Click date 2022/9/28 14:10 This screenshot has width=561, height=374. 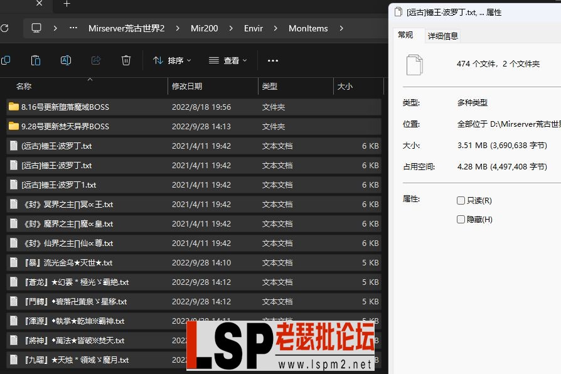[201, 262]
